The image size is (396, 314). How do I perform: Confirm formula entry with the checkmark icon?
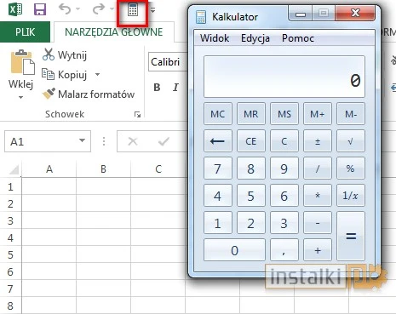[164, 141]
